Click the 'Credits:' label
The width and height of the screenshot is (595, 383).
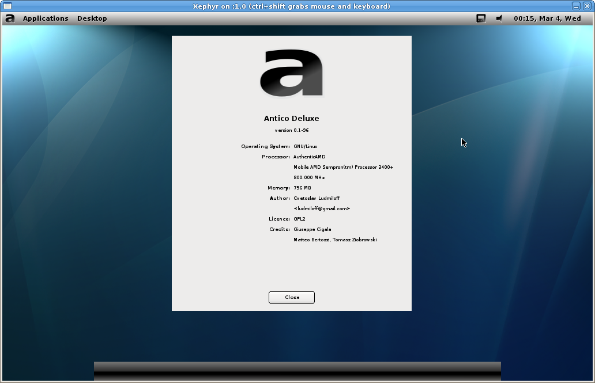click(279, 229)
